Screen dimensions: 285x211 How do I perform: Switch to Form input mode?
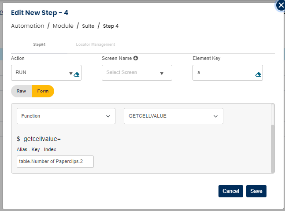tap(43, 91)
